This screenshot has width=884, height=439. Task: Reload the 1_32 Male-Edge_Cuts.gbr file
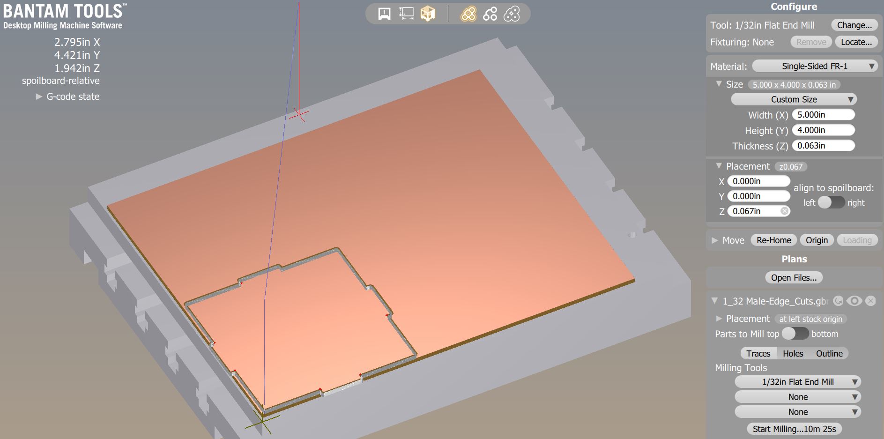(x=839, y=301)
